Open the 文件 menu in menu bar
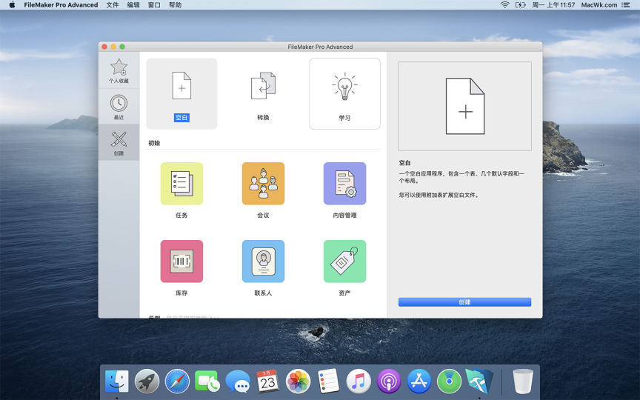Screen dimensions: 640x400 pos(112,5)
